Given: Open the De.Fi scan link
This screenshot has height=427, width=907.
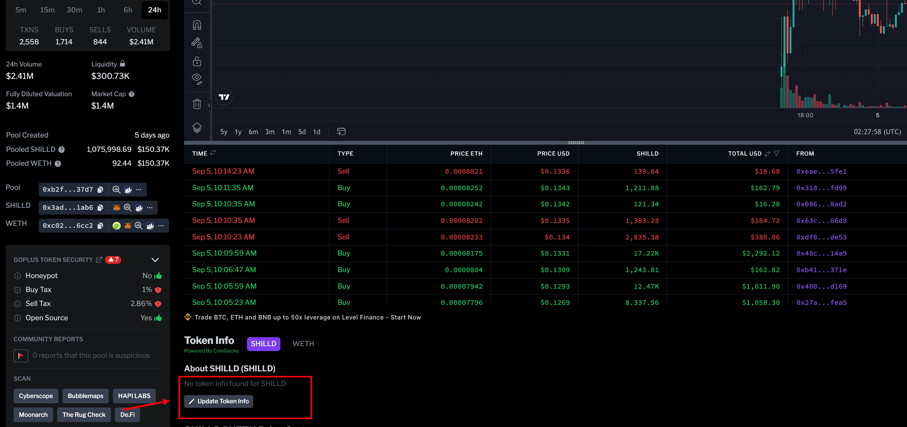Looking at the screenshot, I should tap(128, 415).
